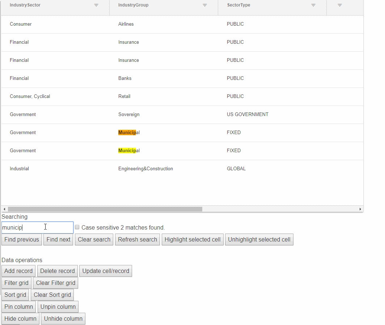Click Highlight selected cell button
This screenshot has height=325, width=385.
click(x=192, y=239)
